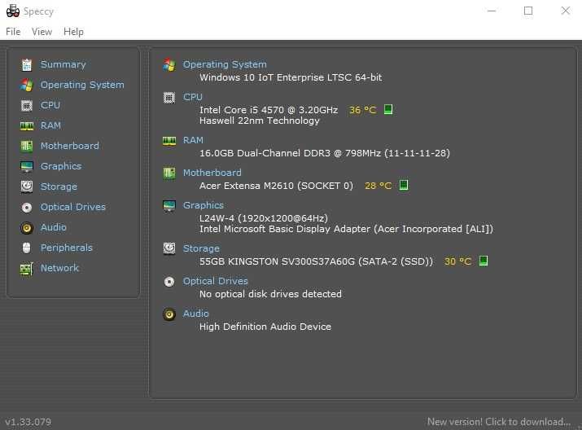
Task: Click the 28 °C motherboard temperature value
Action: tap(379, 186)
